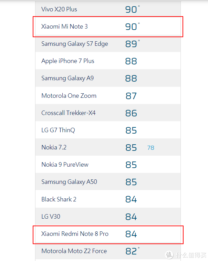Open the Nokia 7.2 entry

(54, 147)
